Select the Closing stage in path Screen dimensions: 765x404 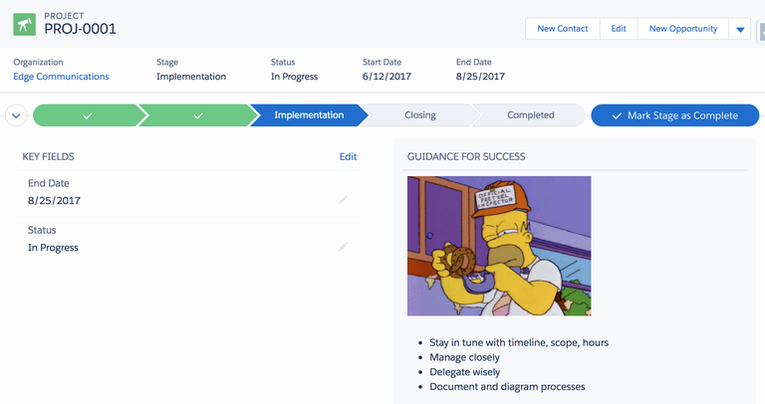click(420, 115)
